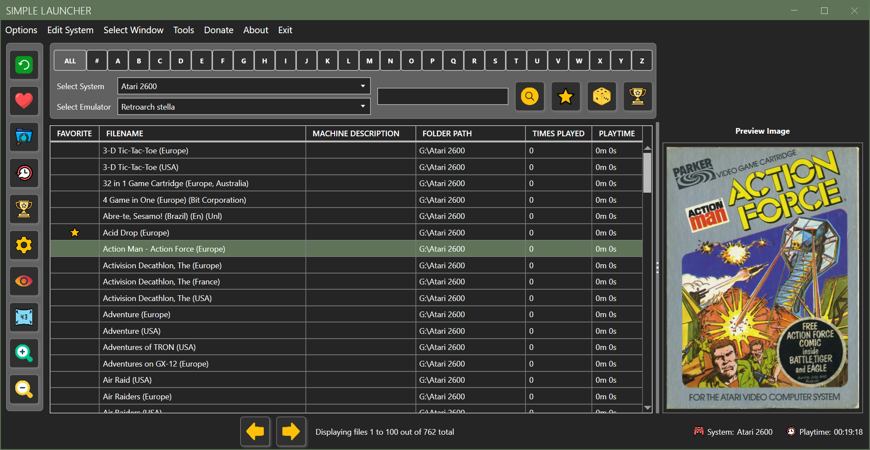This screenshot has height=450, width=870.
Task: Filter games starting with letter P
Action: click(432, 61)
